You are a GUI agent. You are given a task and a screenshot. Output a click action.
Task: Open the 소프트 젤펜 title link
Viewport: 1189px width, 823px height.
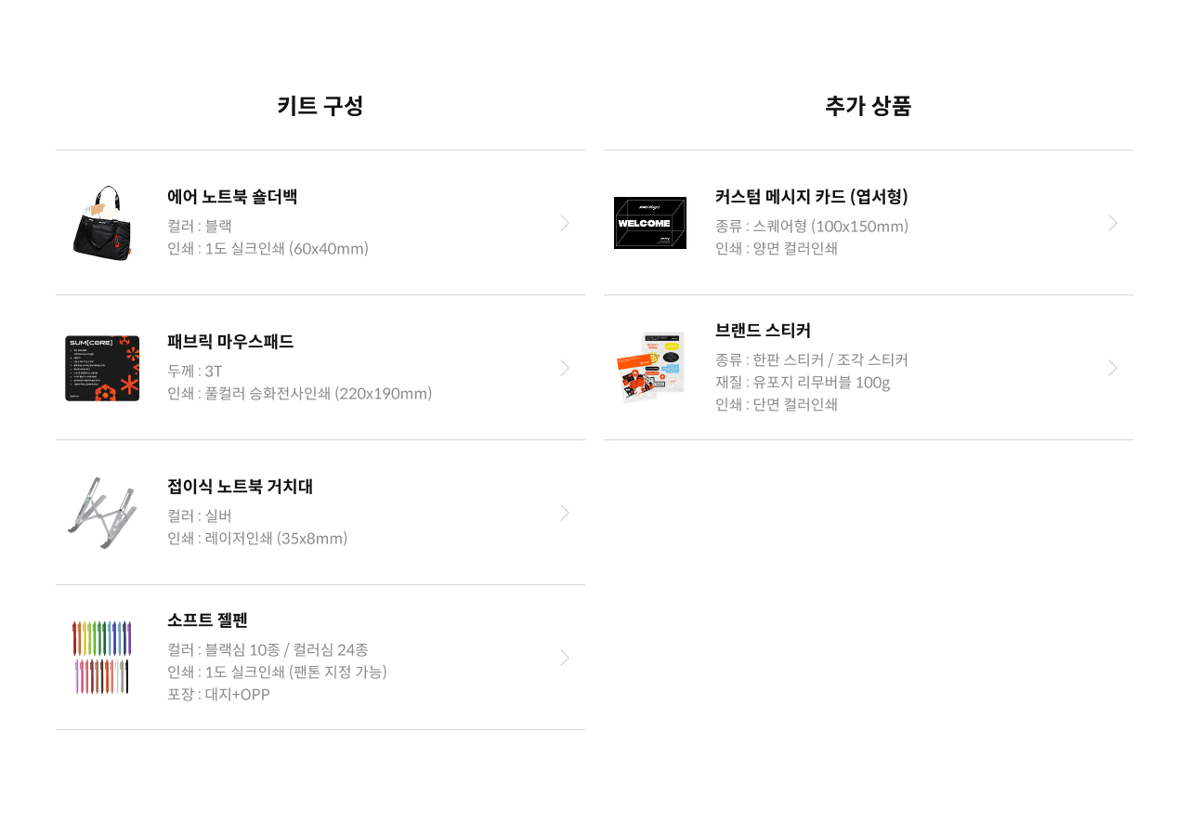coord(207,621)
